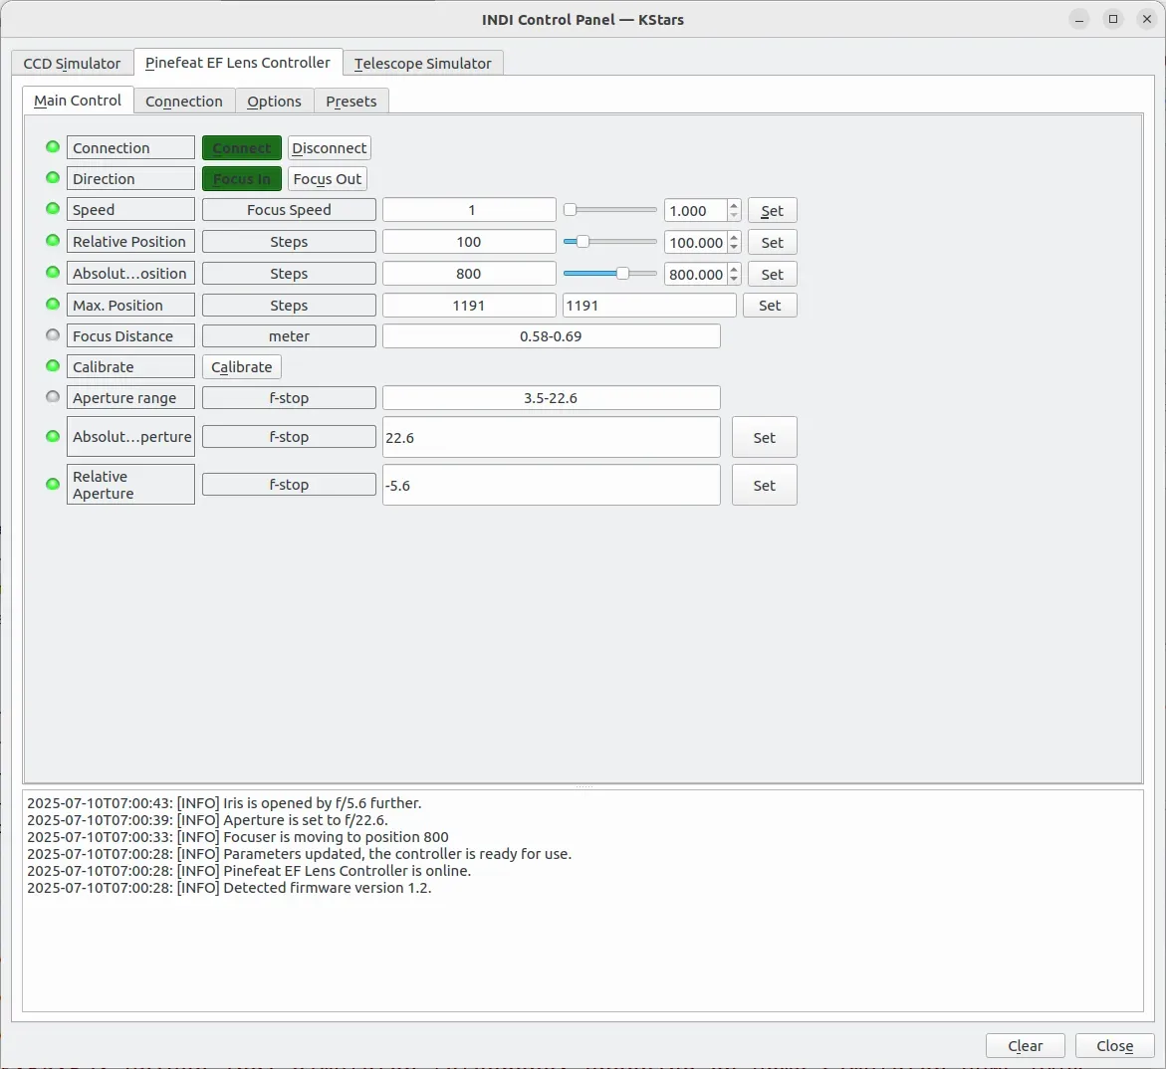This screenshot has width=1166, height=1069.
Task: Show the Presets sub-tab
Action: click(350, 102)
